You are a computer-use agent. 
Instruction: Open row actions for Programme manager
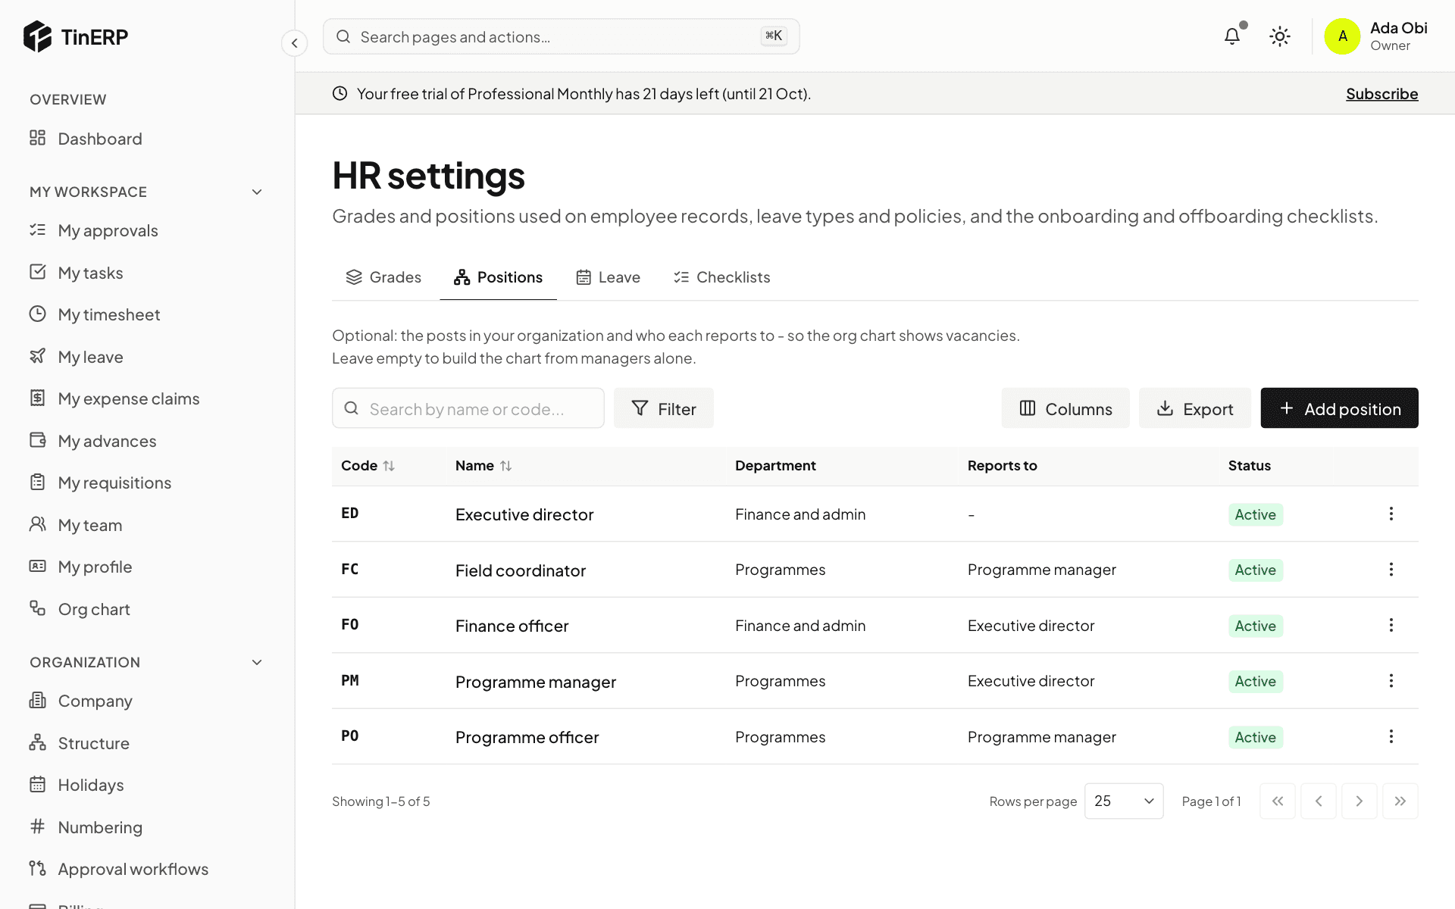point(1391,681)
